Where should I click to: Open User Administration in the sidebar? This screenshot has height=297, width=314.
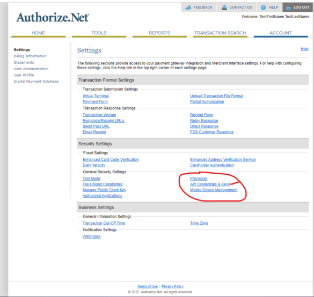31,69
